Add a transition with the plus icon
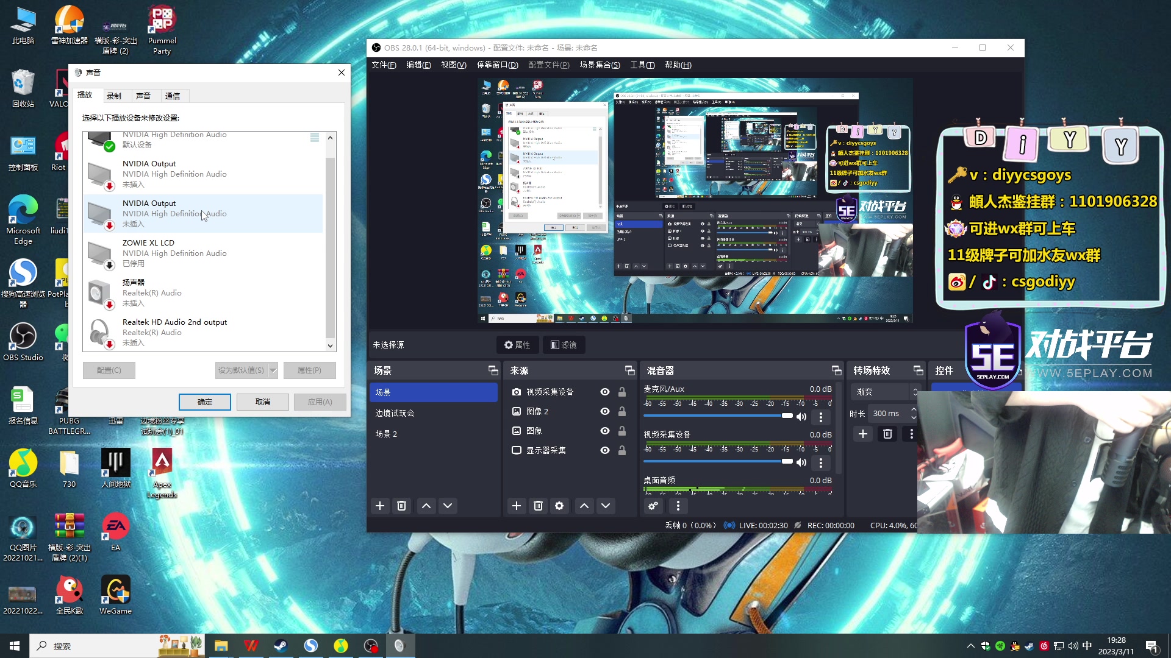 863,434
